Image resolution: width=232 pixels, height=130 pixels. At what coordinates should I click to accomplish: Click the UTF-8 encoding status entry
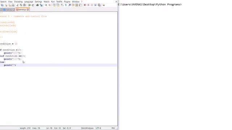(x=98, y=128)
